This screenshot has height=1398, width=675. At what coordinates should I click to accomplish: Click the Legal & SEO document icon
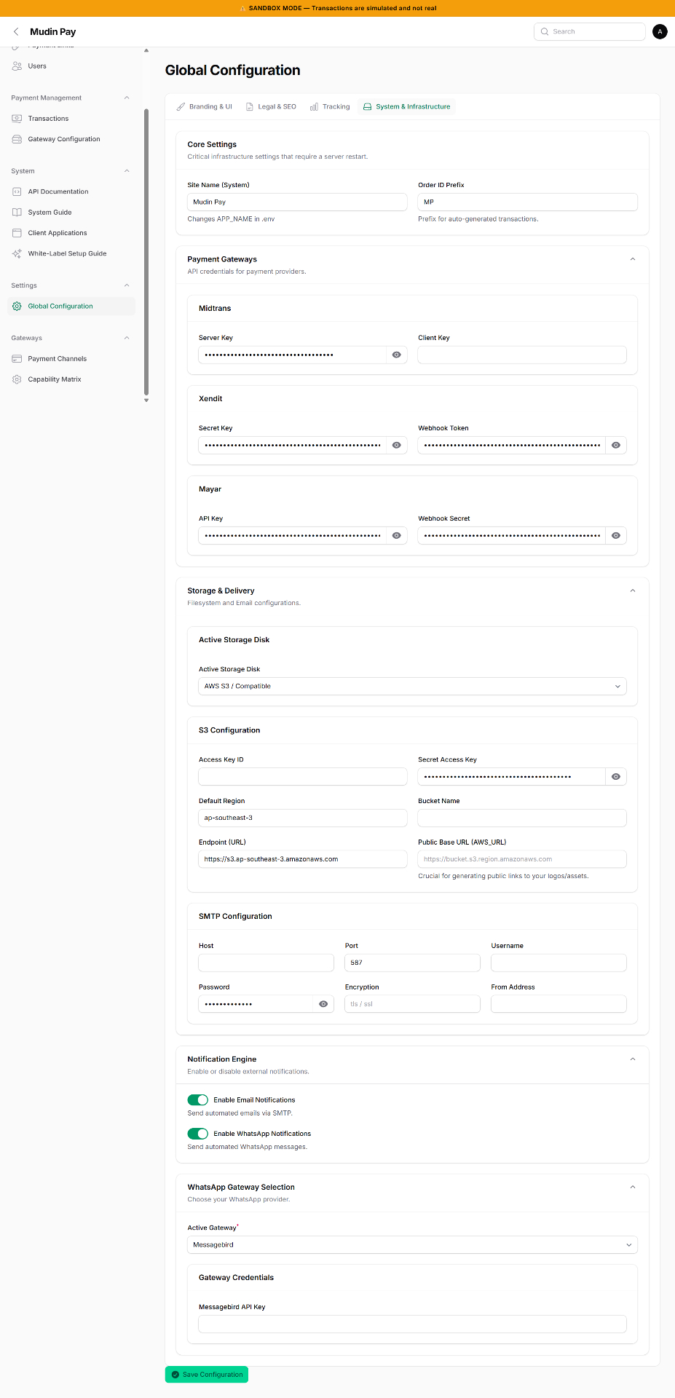pyautogui.click(x=249, y=106)
